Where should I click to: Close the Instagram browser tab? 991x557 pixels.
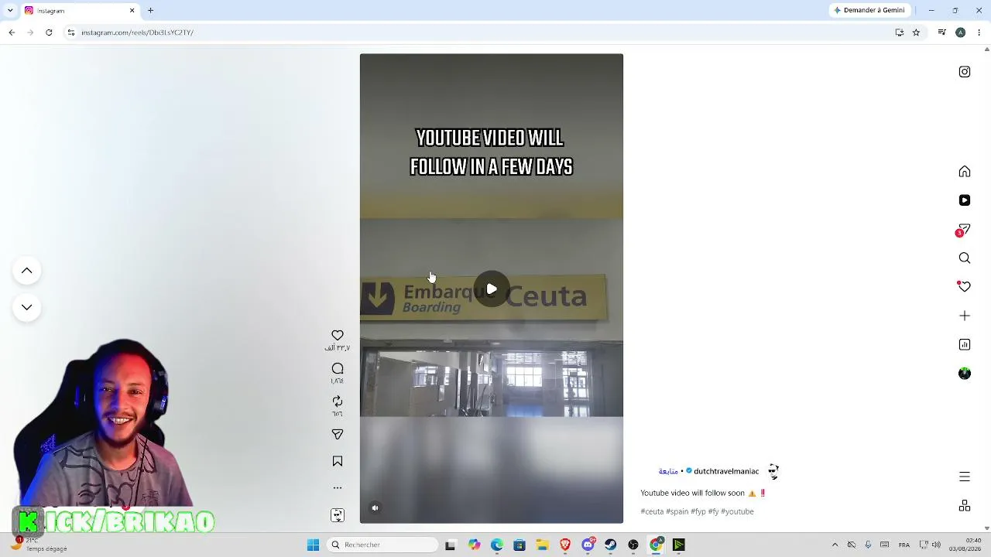click(132, 11)
